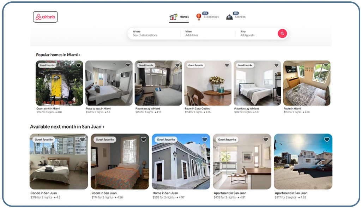Open the Room in San Juan listing
Viewport: 362px width, 208px height.
120,161
